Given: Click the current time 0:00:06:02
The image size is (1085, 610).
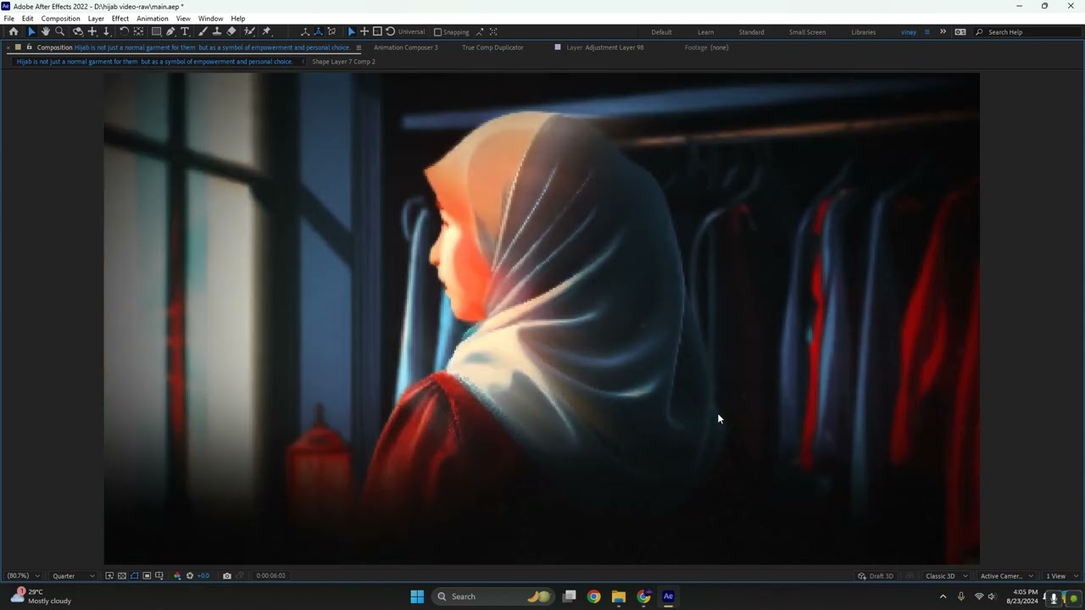Looking at the screenshot, I should [x=270, y=576].
